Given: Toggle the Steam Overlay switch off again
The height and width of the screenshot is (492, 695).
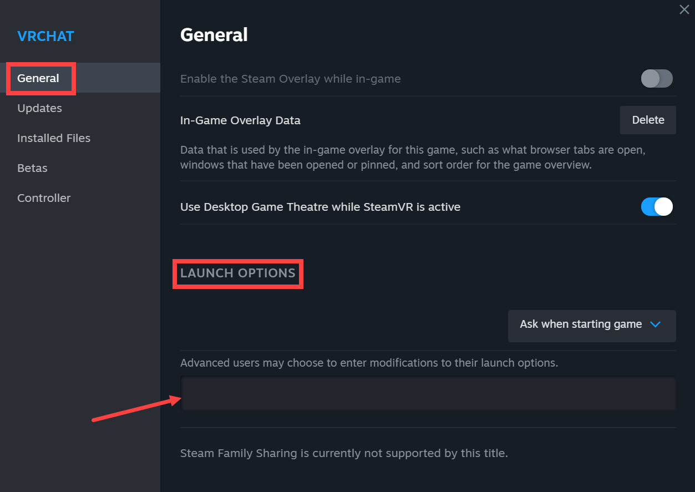Looking at the screenshot, I should 657,79.
